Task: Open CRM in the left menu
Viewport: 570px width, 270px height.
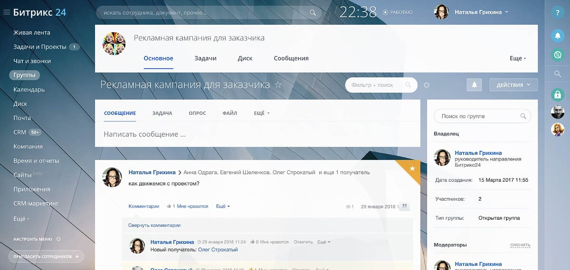Action: pyautogui.click(x=20, y=132)
